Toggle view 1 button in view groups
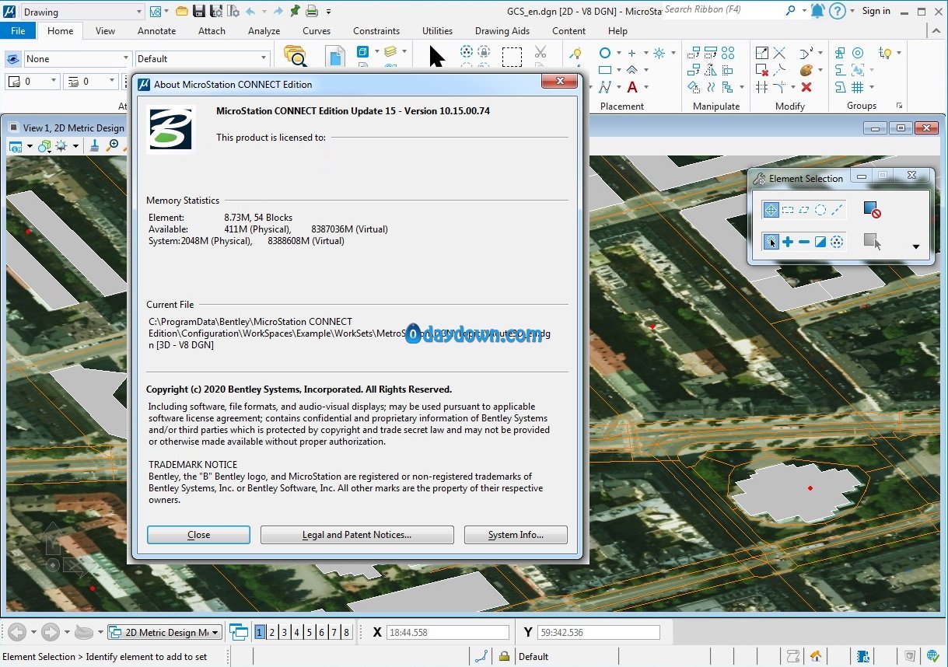This screenshot has width=948, height=667. point(261,632)
